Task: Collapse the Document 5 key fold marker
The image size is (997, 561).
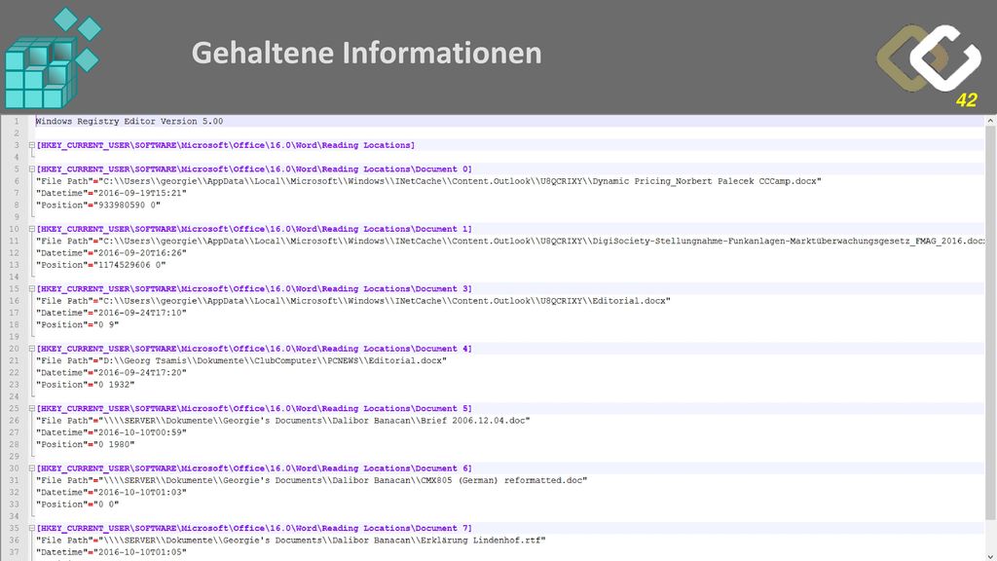Action: (x=32, y=408)
